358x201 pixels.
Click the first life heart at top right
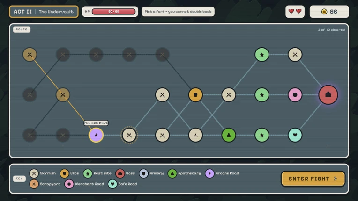pyautogui.click(x=291, y=11)
